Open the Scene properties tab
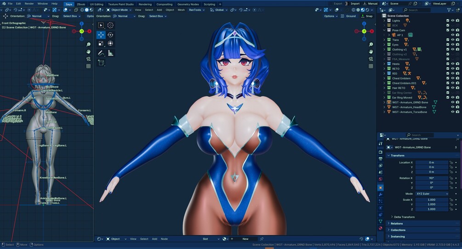The image size is (462, 249). [380, 172]
